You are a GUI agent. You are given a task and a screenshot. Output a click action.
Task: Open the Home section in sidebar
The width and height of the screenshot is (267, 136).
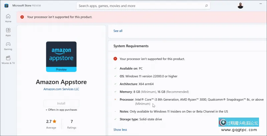coord(8,18)
